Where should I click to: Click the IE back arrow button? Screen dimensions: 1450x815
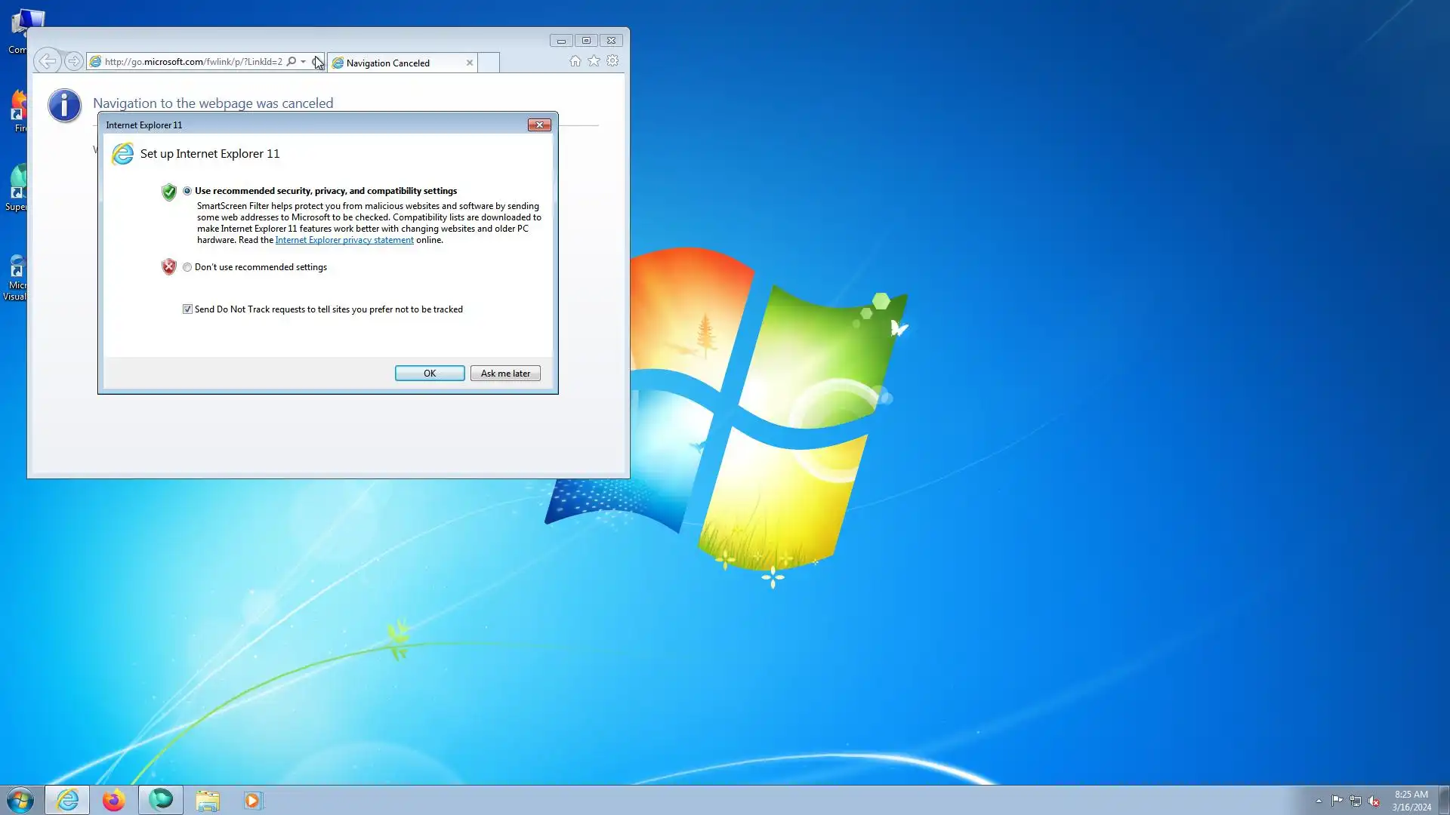(x=47, y=61)
